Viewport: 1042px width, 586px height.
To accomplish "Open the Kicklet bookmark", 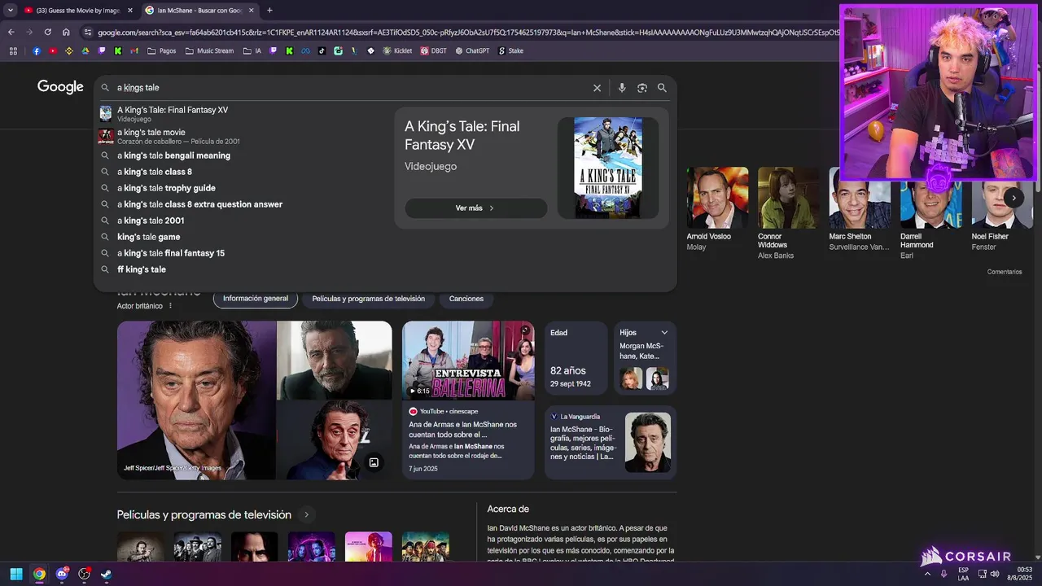I will click(397, 50).
